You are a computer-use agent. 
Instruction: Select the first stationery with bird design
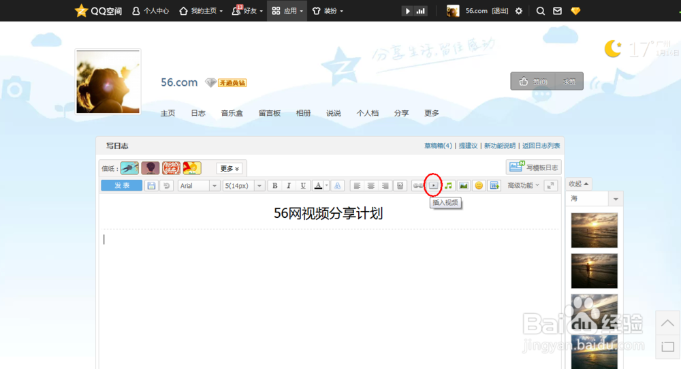point(129,168)
